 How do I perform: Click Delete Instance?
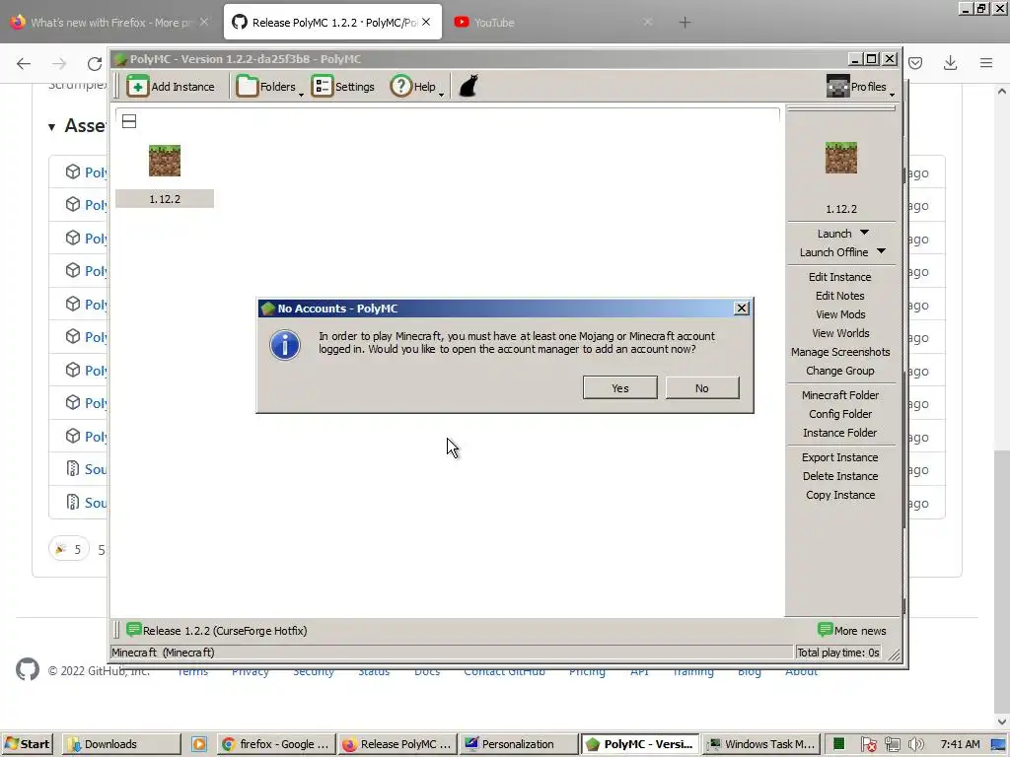click(x=840, y=476)
